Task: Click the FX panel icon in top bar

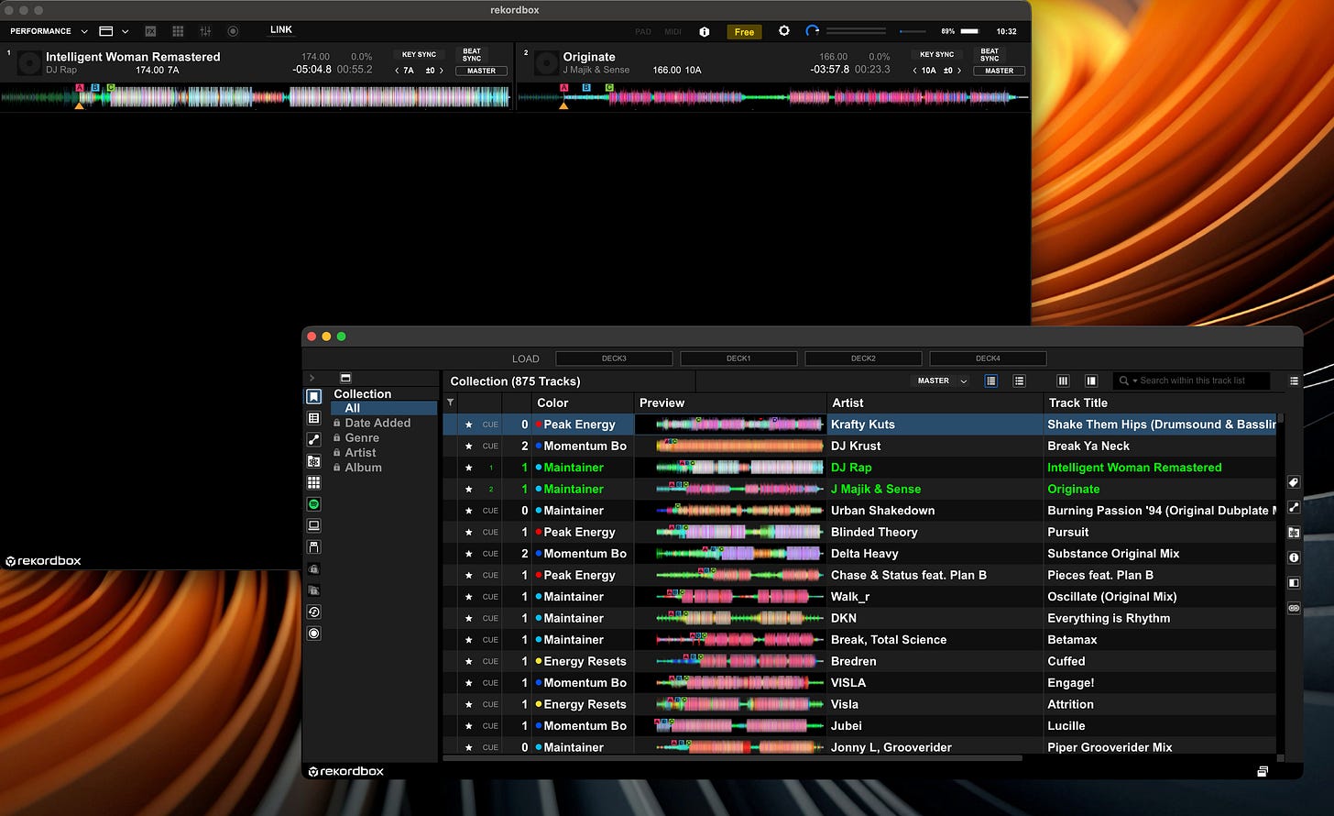Action: click(x=150, y=31)
